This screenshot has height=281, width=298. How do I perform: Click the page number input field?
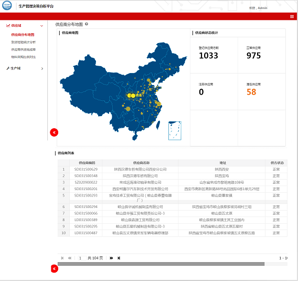click(82, 258)
